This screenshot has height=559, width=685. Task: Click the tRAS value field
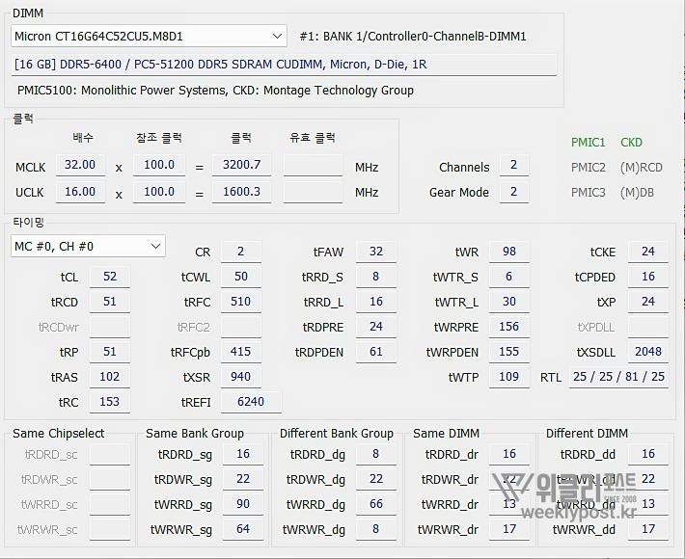(x=110, y=377)
